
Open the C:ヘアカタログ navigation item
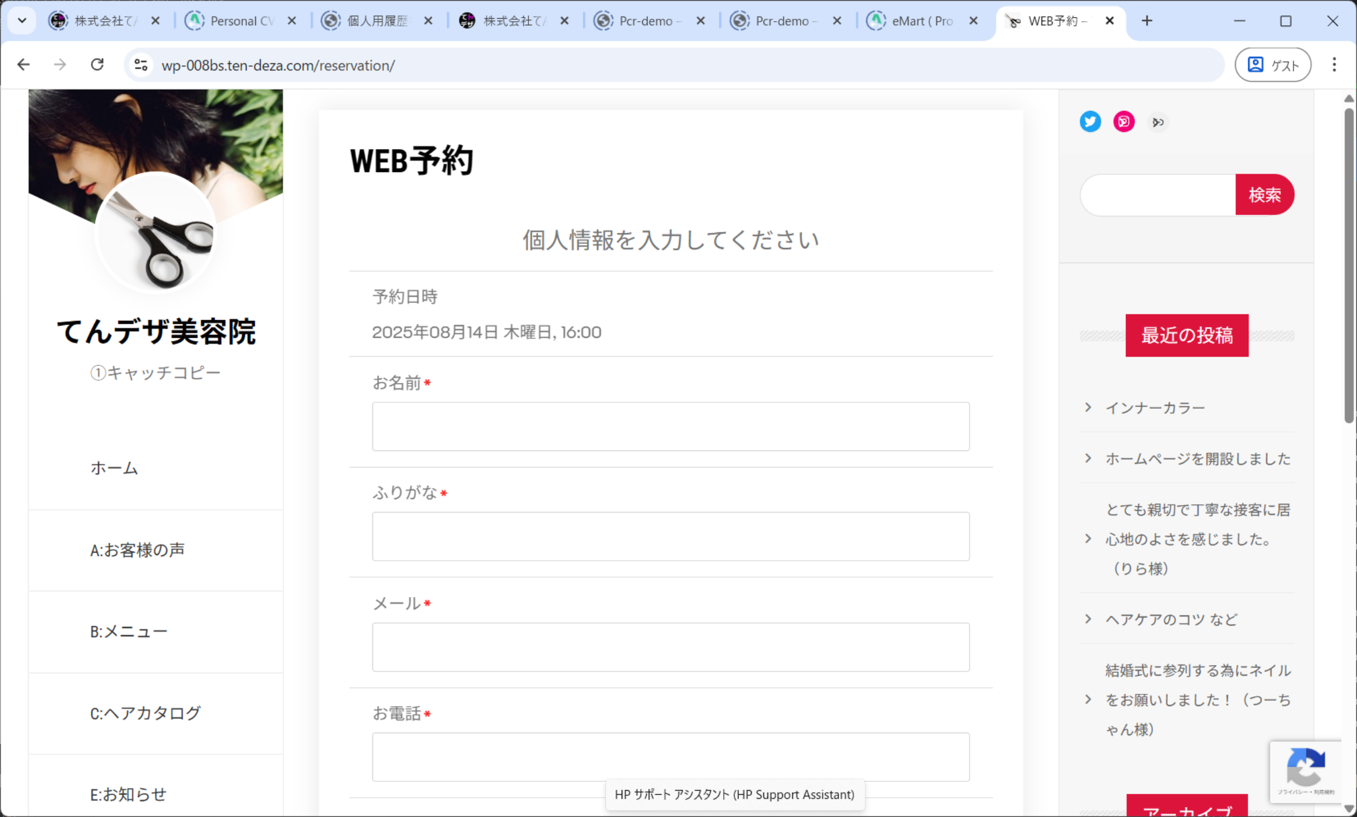[x=145, y=713]
